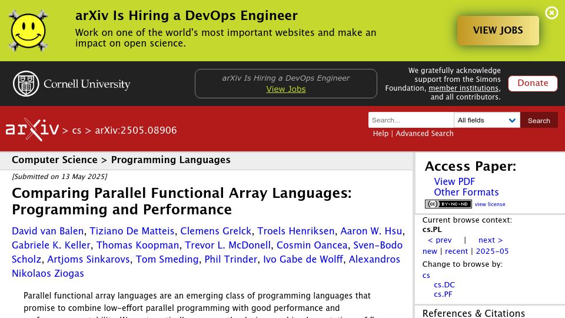Click the Submitted on 13 May 2025 text
565x318 pixels.
[59, 177]
